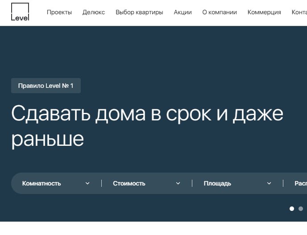Open the Level logo homepage link

[20, 12]
